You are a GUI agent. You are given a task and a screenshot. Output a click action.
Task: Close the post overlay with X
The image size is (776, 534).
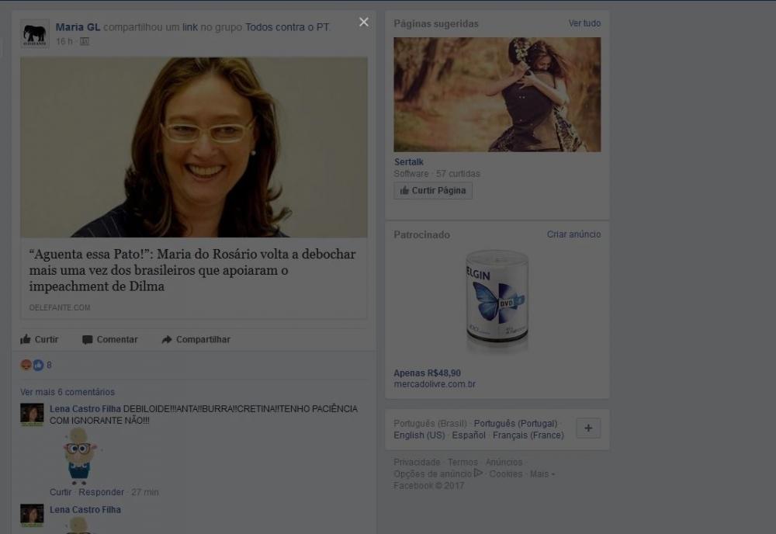tap(364, 22)
